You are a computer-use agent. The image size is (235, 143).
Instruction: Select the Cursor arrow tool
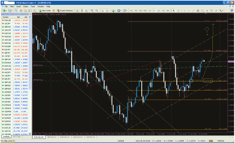tap(174, 11)
